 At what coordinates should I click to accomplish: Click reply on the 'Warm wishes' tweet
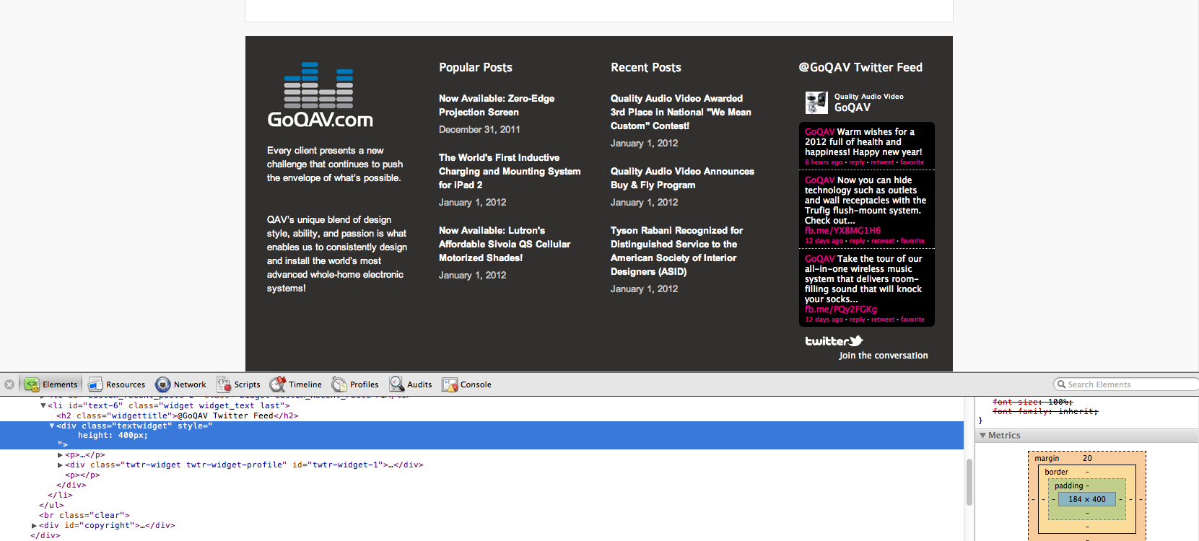(857, 162)
